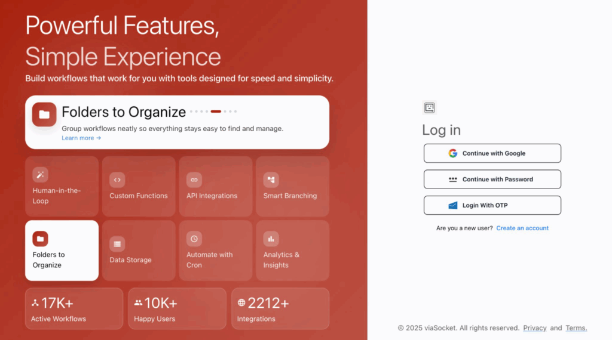Click the first carousel dot indicator
The width and height of the screenshot is (612, 340).
[x=191, y=112]
